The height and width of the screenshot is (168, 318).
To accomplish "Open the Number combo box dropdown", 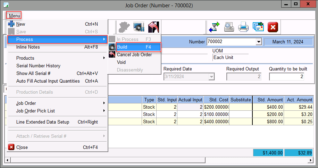I will tap(258, 42).
